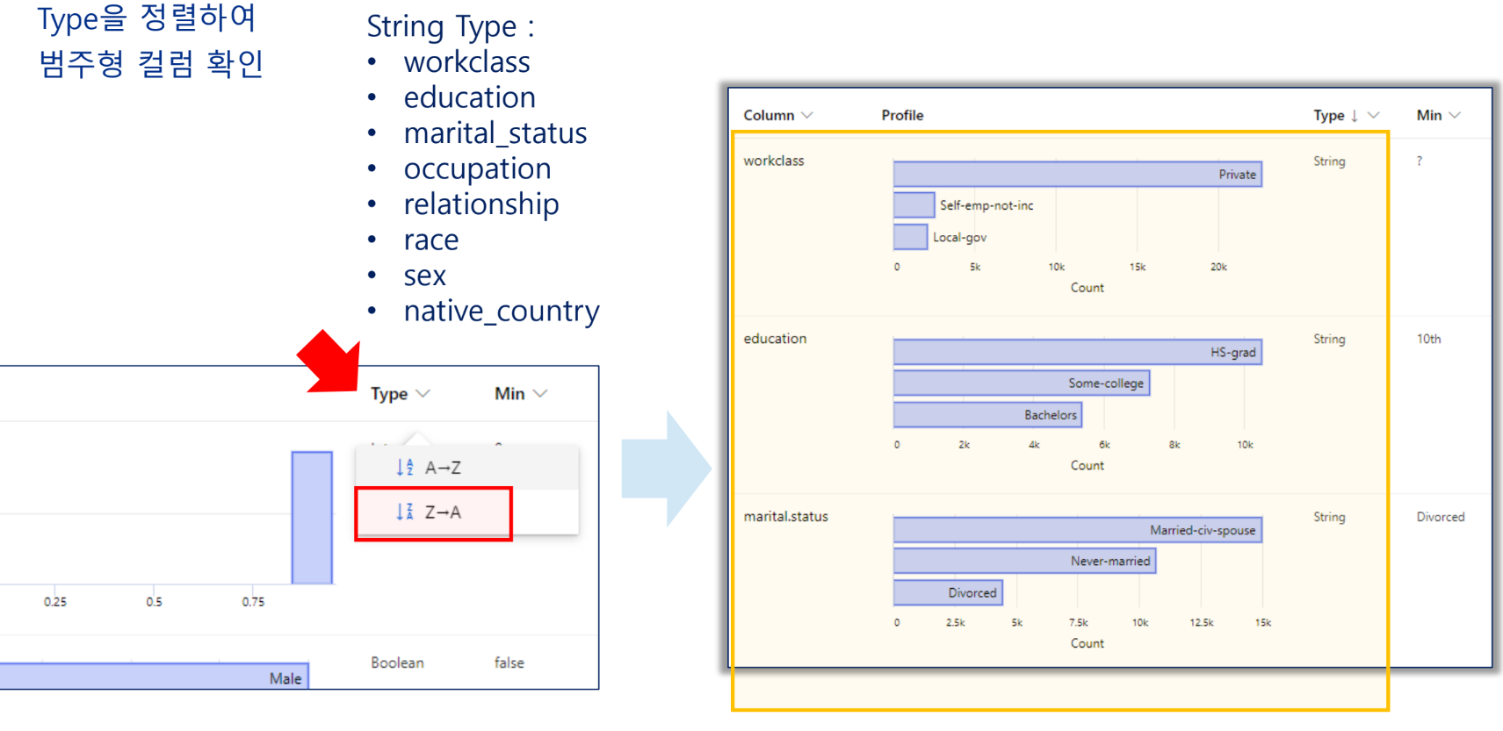Screen dimensions: 1503x731
Task: Click the Divorced bar in marital.status chart
Action: click(x=948, y=592)
